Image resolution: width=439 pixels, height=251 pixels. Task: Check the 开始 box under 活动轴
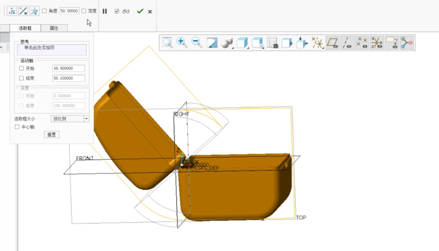pyautogui.click(x=21, y=68)
